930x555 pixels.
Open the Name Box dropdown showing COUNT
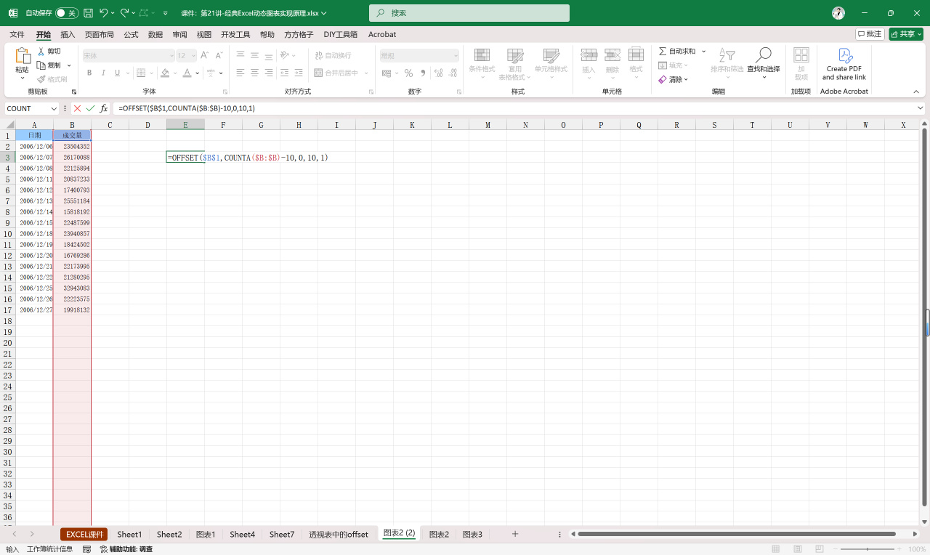(x=54, y=108)
